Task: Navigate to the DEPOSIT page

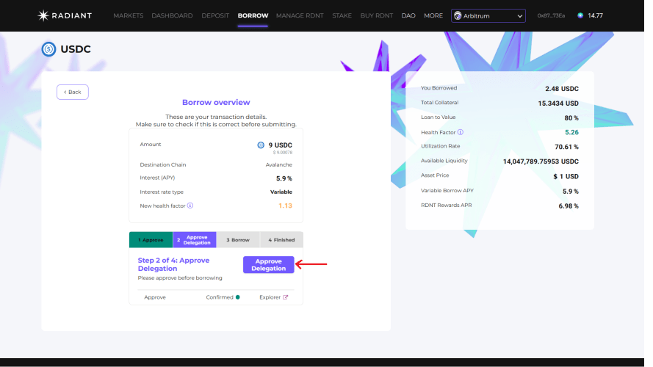Action: point(215,16)
